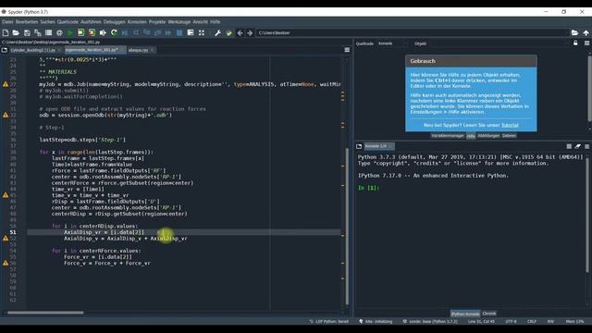This screenshot has height=333, width=592.
Task: Run selection or current line icon
Action: (x=103, y=33)
